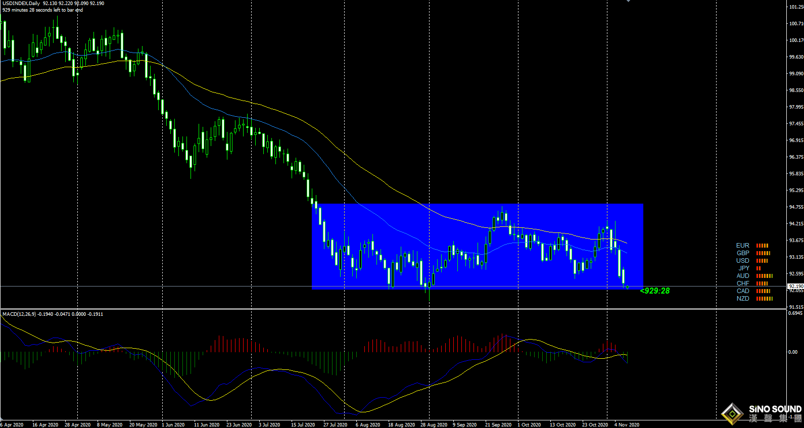Click the 1 Jun 2020 date label
The width and height of the screenshot is (804, 428).
173,424
